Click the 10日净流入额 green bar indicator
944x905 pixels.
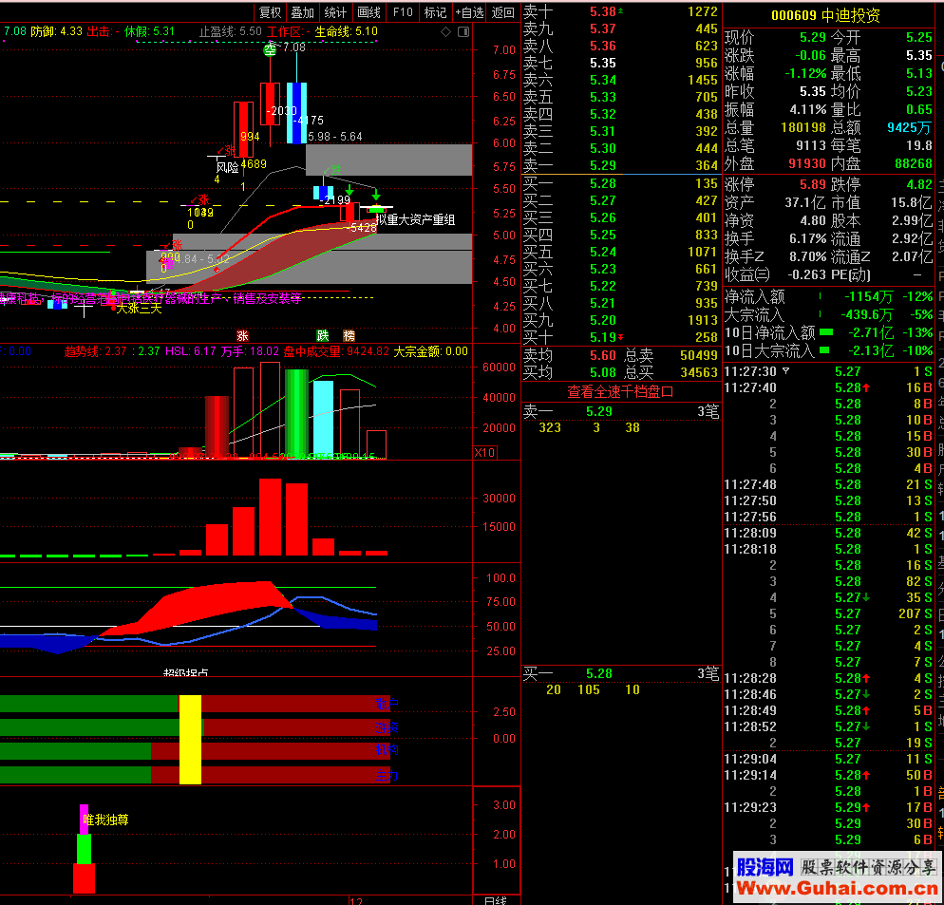point(826,332)
